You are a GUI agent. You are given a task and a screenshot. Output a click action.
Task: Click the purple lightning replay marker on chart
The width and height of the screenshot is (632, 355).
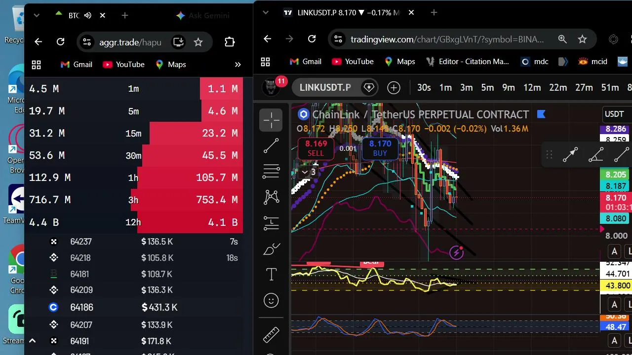pyautogui.click(x=456, y=253)
